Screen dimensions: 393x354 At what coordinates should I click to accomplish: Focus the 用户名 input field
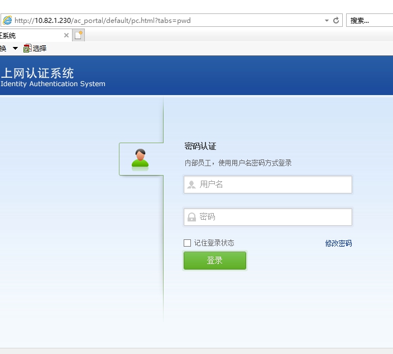click(274, 185)
